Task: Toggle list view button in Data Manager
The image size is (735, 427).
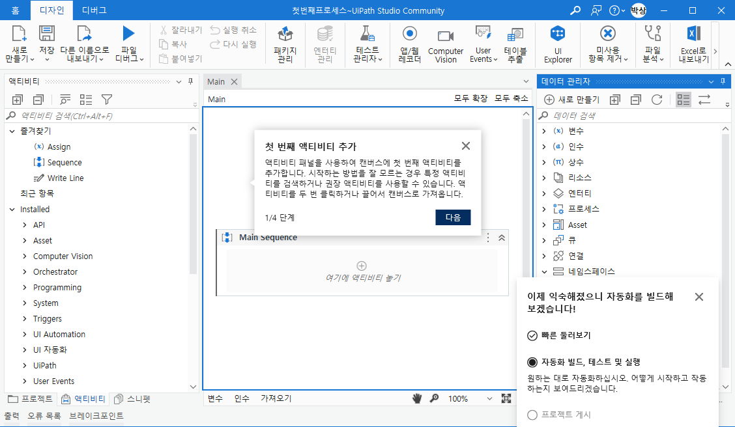Action: point(684,99)
